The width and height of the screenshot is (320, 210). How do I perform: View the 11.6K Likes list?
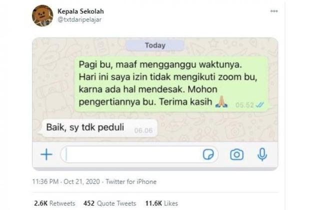click(161, 203)
